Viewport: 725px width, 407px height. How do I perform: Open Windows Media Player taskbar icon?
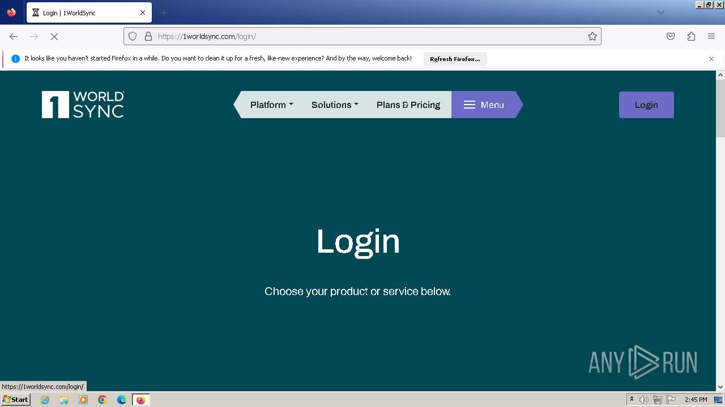pos(83,400)
